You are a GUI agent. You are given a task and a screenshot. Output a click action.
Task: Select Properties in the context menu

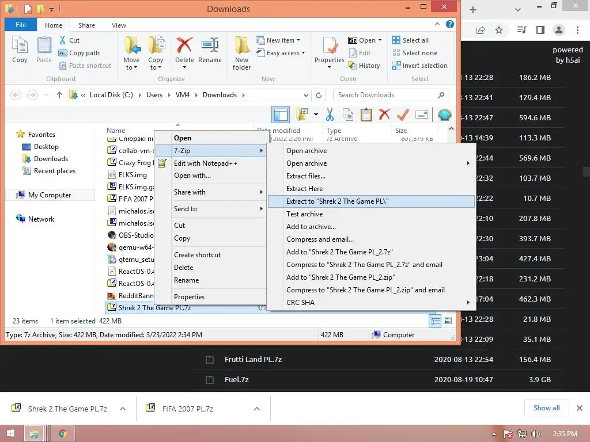coord(211,296)
